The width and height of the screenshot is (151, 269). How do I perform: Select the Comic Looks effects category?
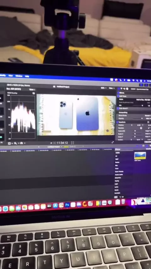coord(119,175)
